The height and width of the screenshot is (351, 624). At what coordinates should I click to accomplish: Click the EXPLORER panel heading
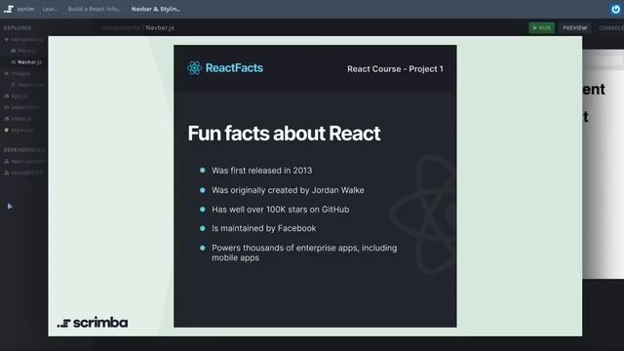tap(18, 28)
